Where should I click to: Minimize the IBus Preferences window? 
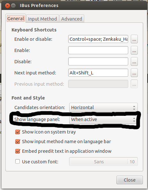coord(13,5)
